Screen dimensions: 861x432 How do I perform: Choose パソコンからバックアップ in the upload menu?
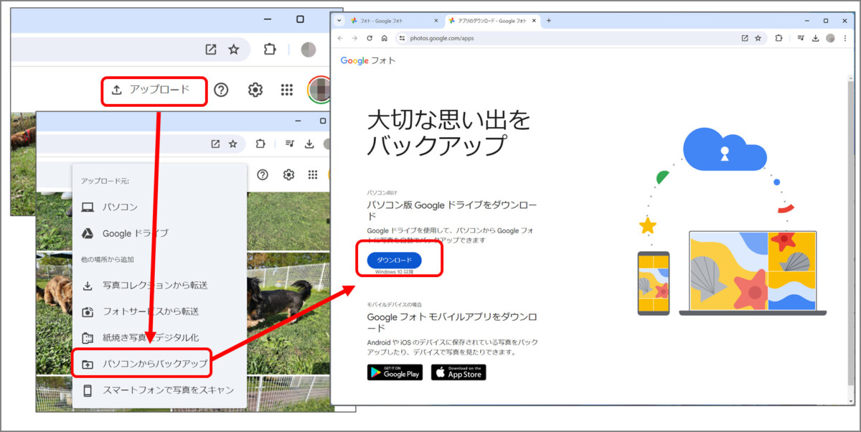(x=159, y=364)
